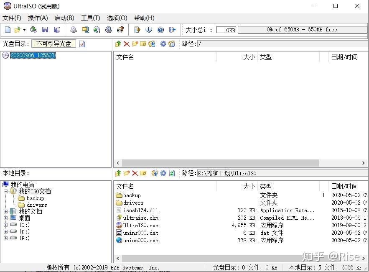
Task: Open the 文件(F) menu
Action: click(x=12, y=18)
